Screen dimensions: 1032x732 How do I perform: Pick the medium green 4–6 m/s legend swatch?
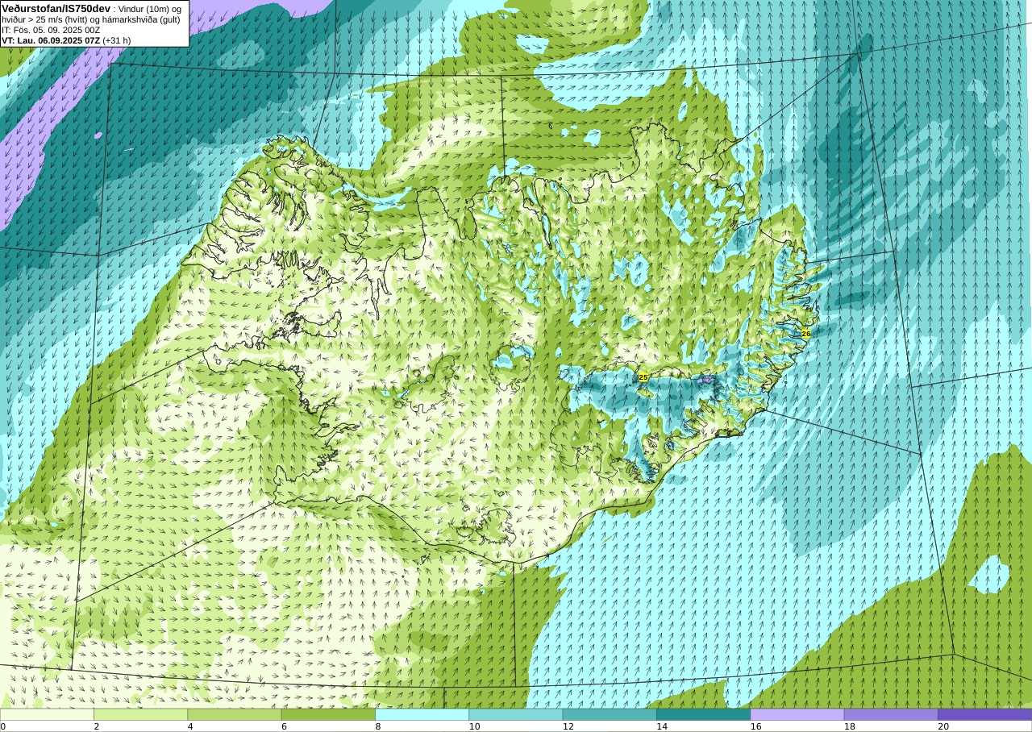[235, 714]
